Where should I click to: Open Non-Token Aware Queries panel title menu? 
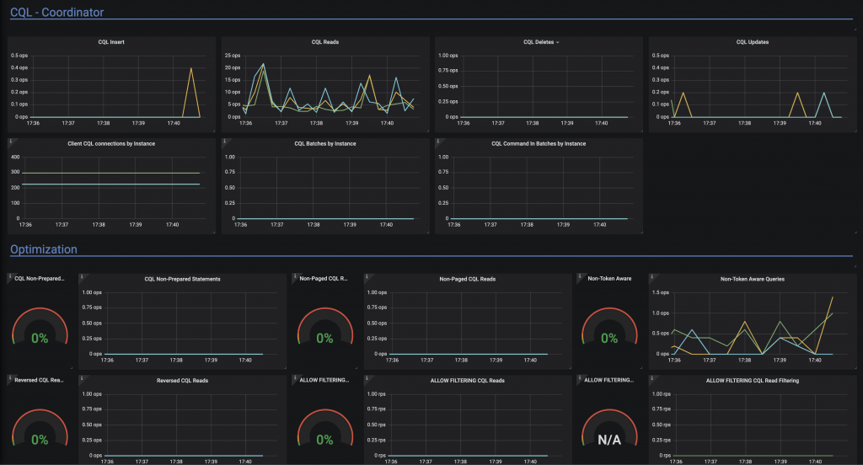[753, 279]
